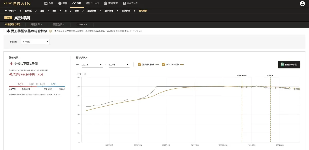309x150 pixels.
Task: Click the -0.71% forecast value
Action: click(x=14, y=74)
